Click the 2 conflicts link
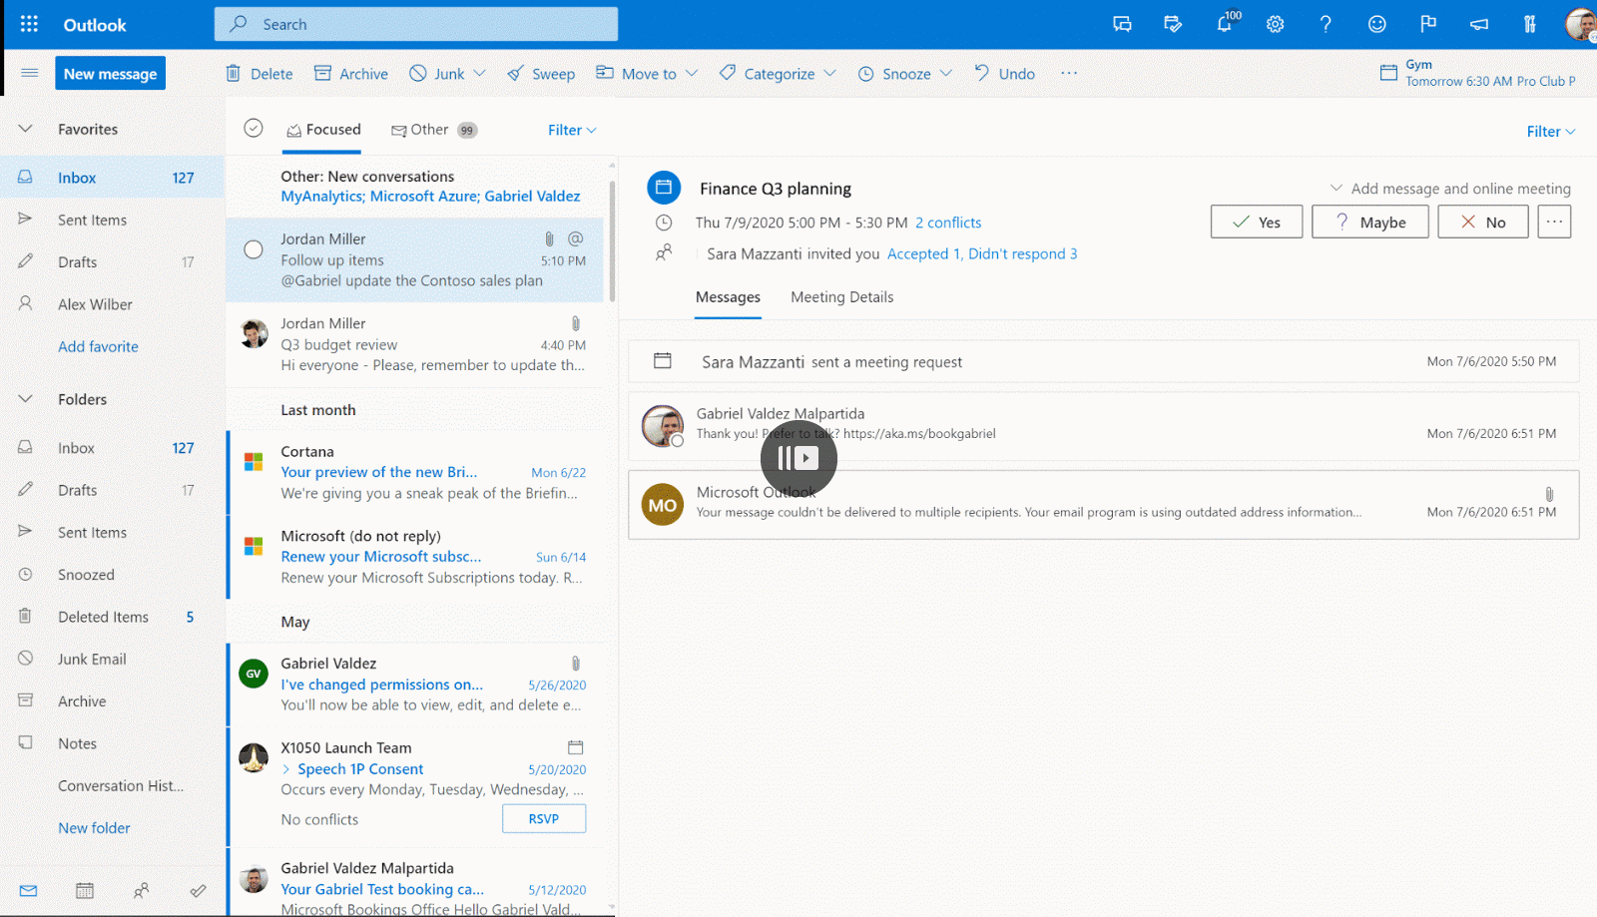The width and height of the screenshot is (1597, 917). pyautogui.click(x=948, y=223)
